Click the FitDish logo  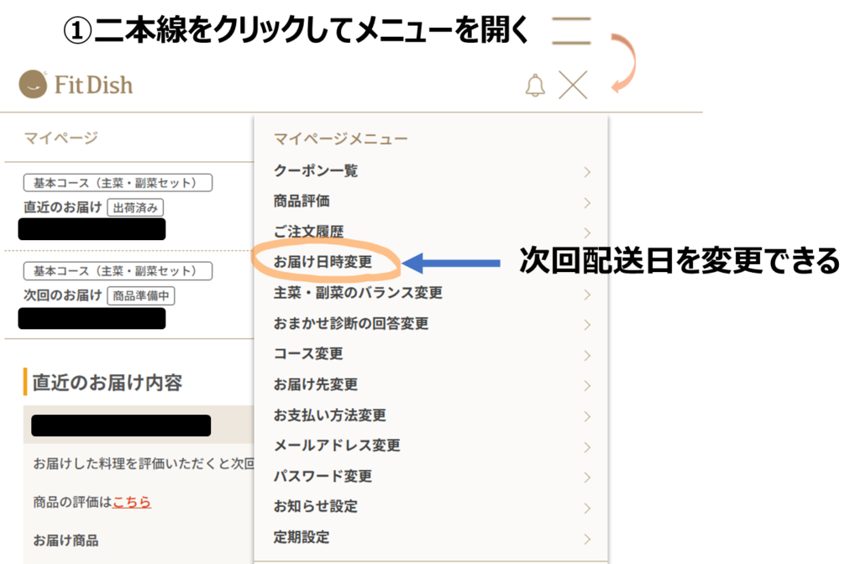(x=76, y=84)
